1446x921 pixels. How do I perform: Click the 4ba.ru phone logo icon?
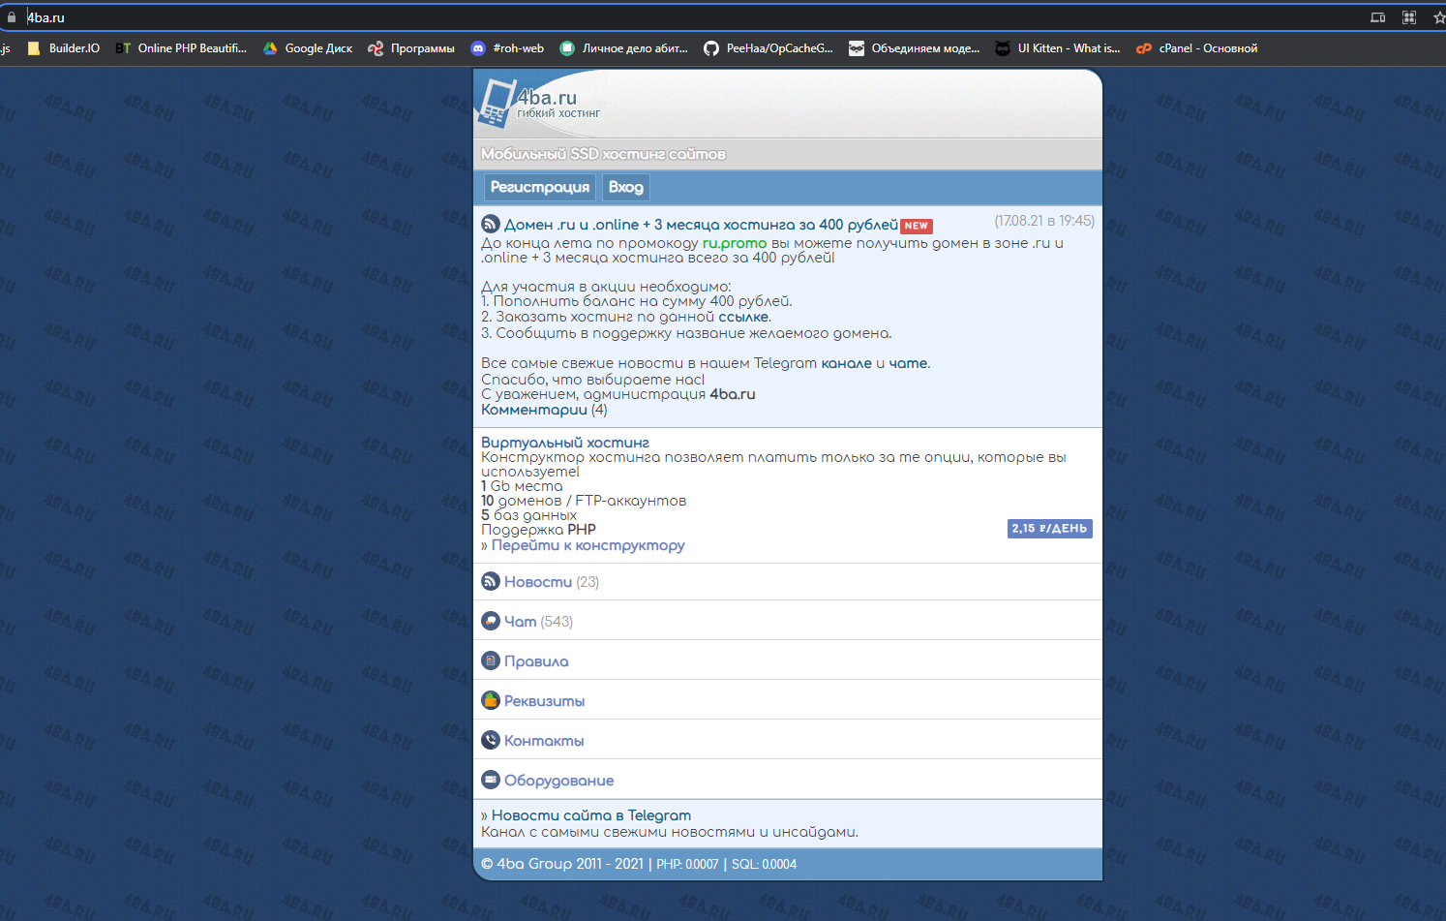[x=496, y=104]
